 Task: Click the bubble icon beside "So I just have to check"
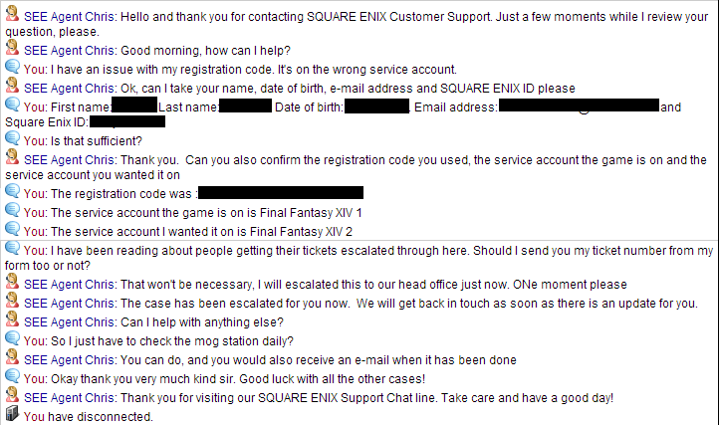tap(12, 340)
